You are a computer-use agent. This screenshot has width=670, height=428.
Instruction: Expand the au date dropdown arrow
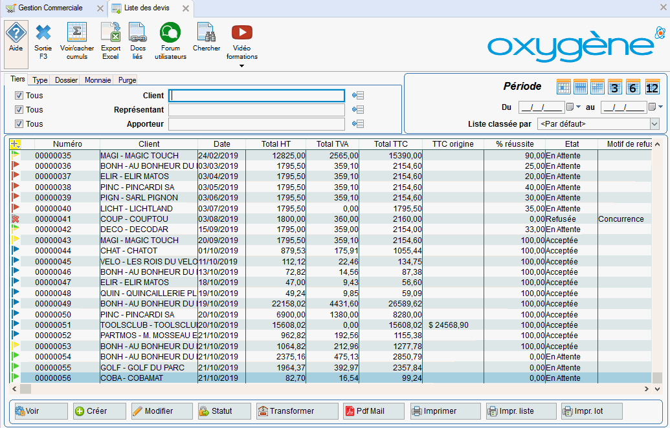660,107
